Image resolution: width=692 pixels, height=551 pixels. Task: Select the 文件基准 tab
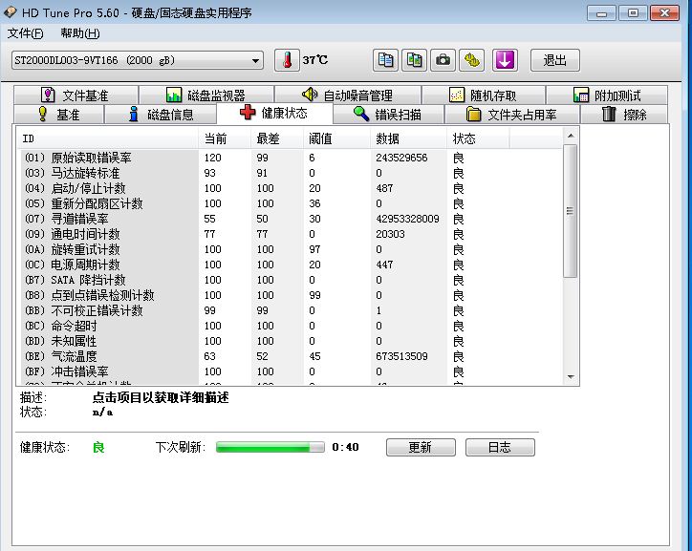coord(75,95)
